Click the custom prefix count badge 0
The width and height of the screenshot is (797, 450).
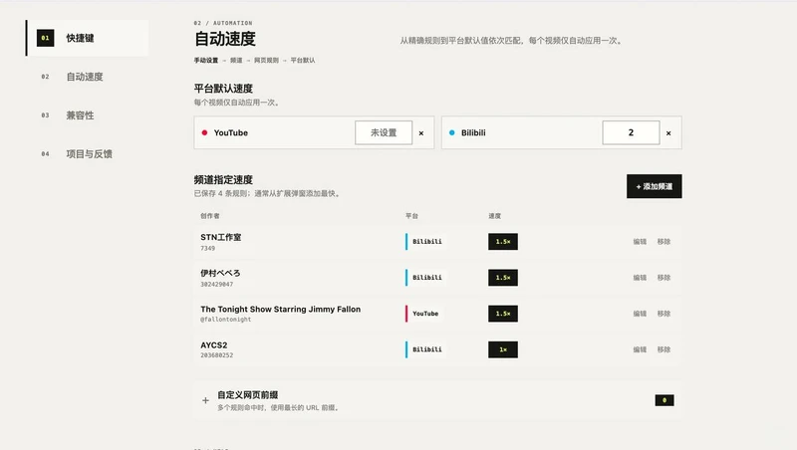coord(664,400)
